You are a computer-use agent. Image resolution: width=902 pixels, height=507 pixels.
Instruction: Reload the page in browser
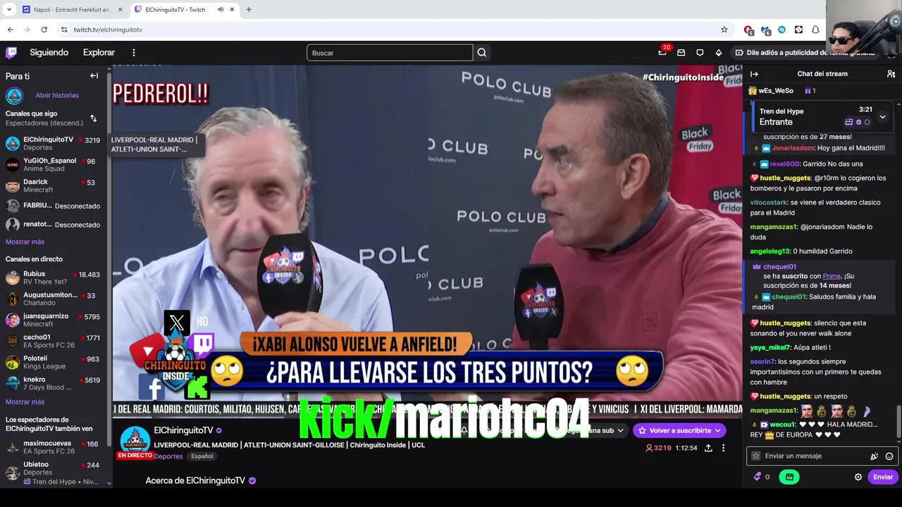pyautogui.click(x=44, y=30)
